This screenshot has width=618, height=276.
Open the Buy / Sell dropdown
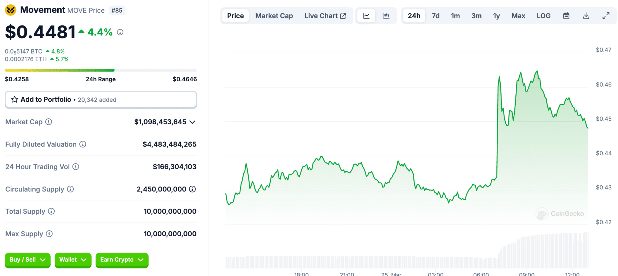(x=28, y=260)
